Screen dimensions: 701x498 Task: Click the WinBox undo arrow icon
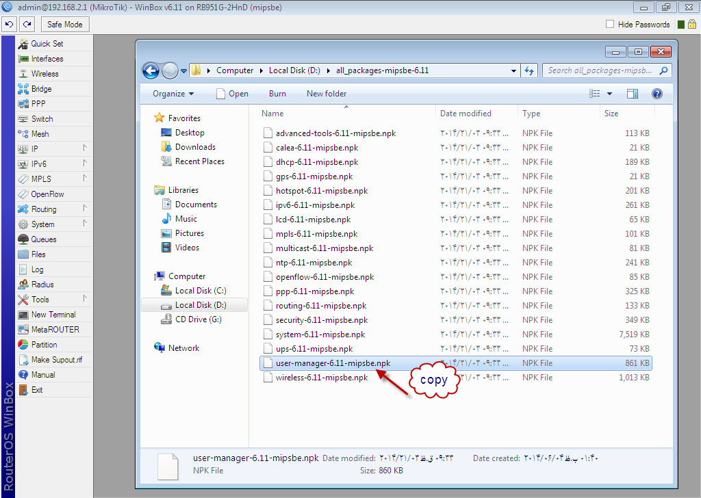[10, 25]
